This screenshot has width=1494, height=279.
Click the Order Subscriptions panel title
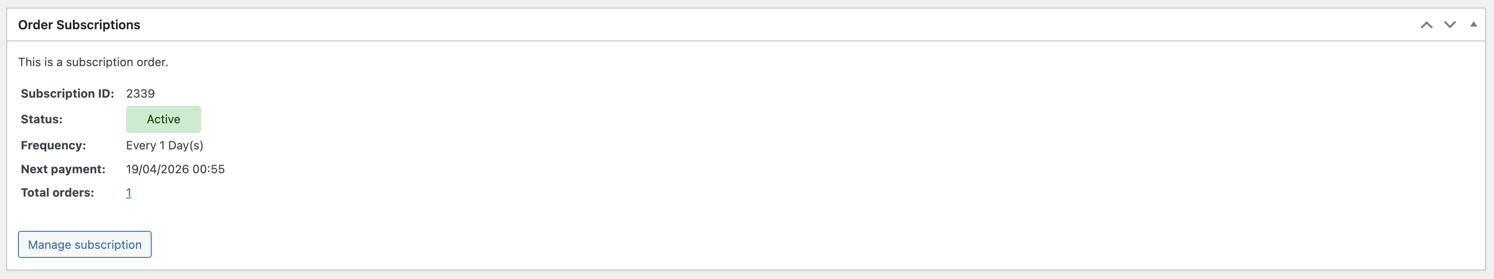[x=79, y=24]
